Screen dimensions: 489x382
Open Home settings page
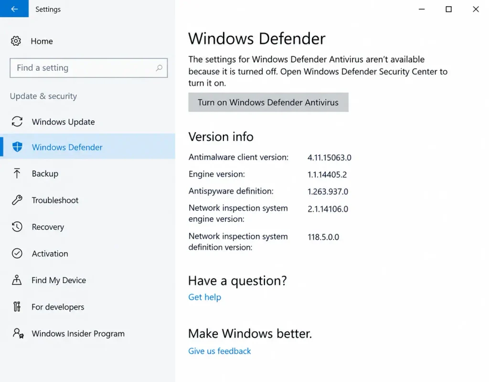tap(42, 41)
